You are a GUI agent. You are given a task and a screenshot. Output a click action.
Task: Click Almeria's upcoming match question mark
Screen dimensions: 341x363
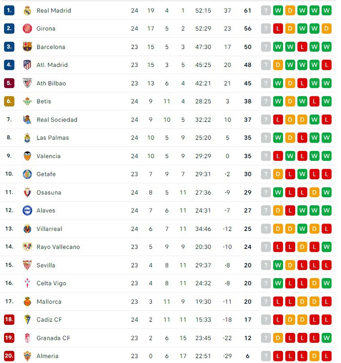[x=266, y=356]
